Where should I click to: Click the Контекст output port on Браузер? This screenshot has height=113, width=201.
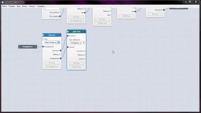(61, 51)
